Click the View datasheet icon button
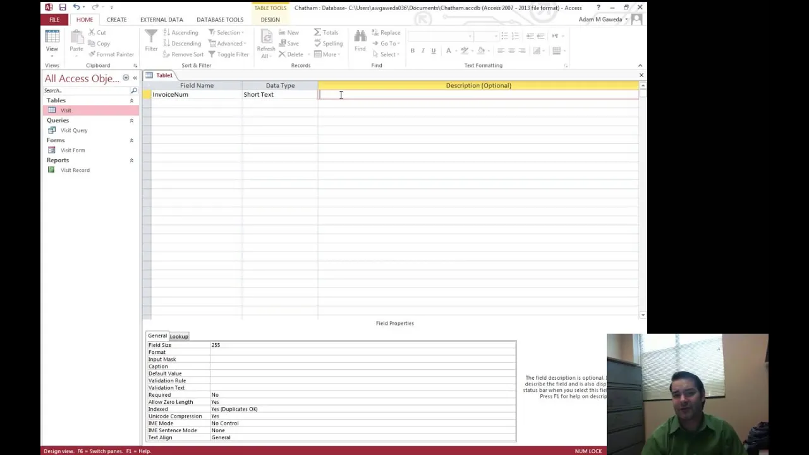 pyautogui.click(x=52, y=37)
